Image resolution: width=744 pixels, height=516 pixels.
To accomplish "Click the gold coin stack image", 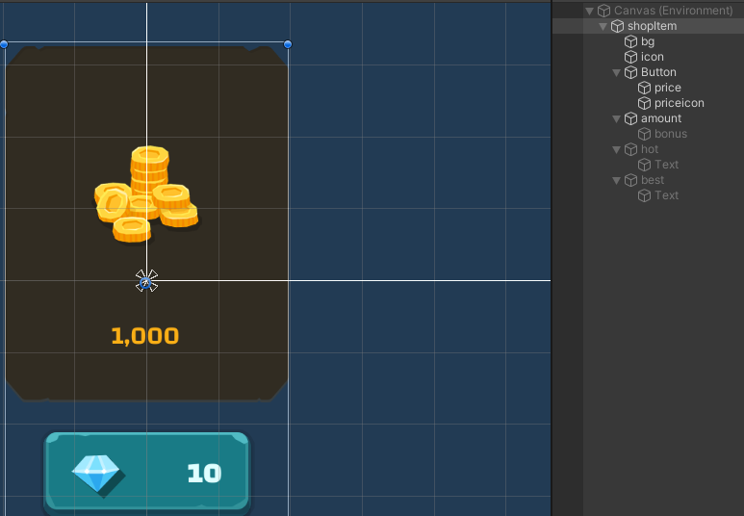I will pyautogui.click(x=146, y=194).
